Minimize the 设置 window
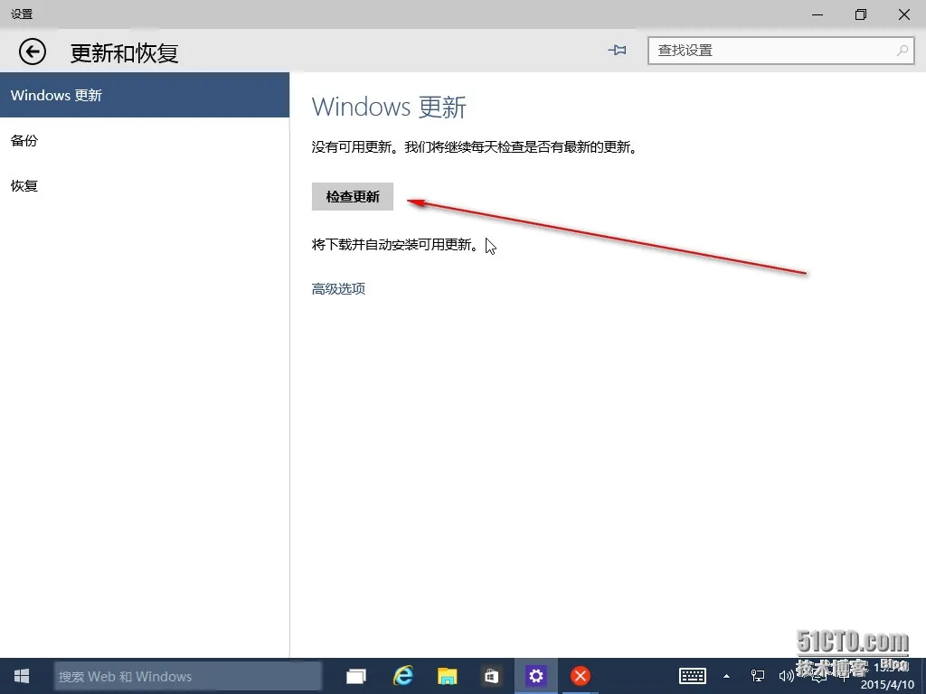This screenshot has width=926, height=694. coord(817,14)
